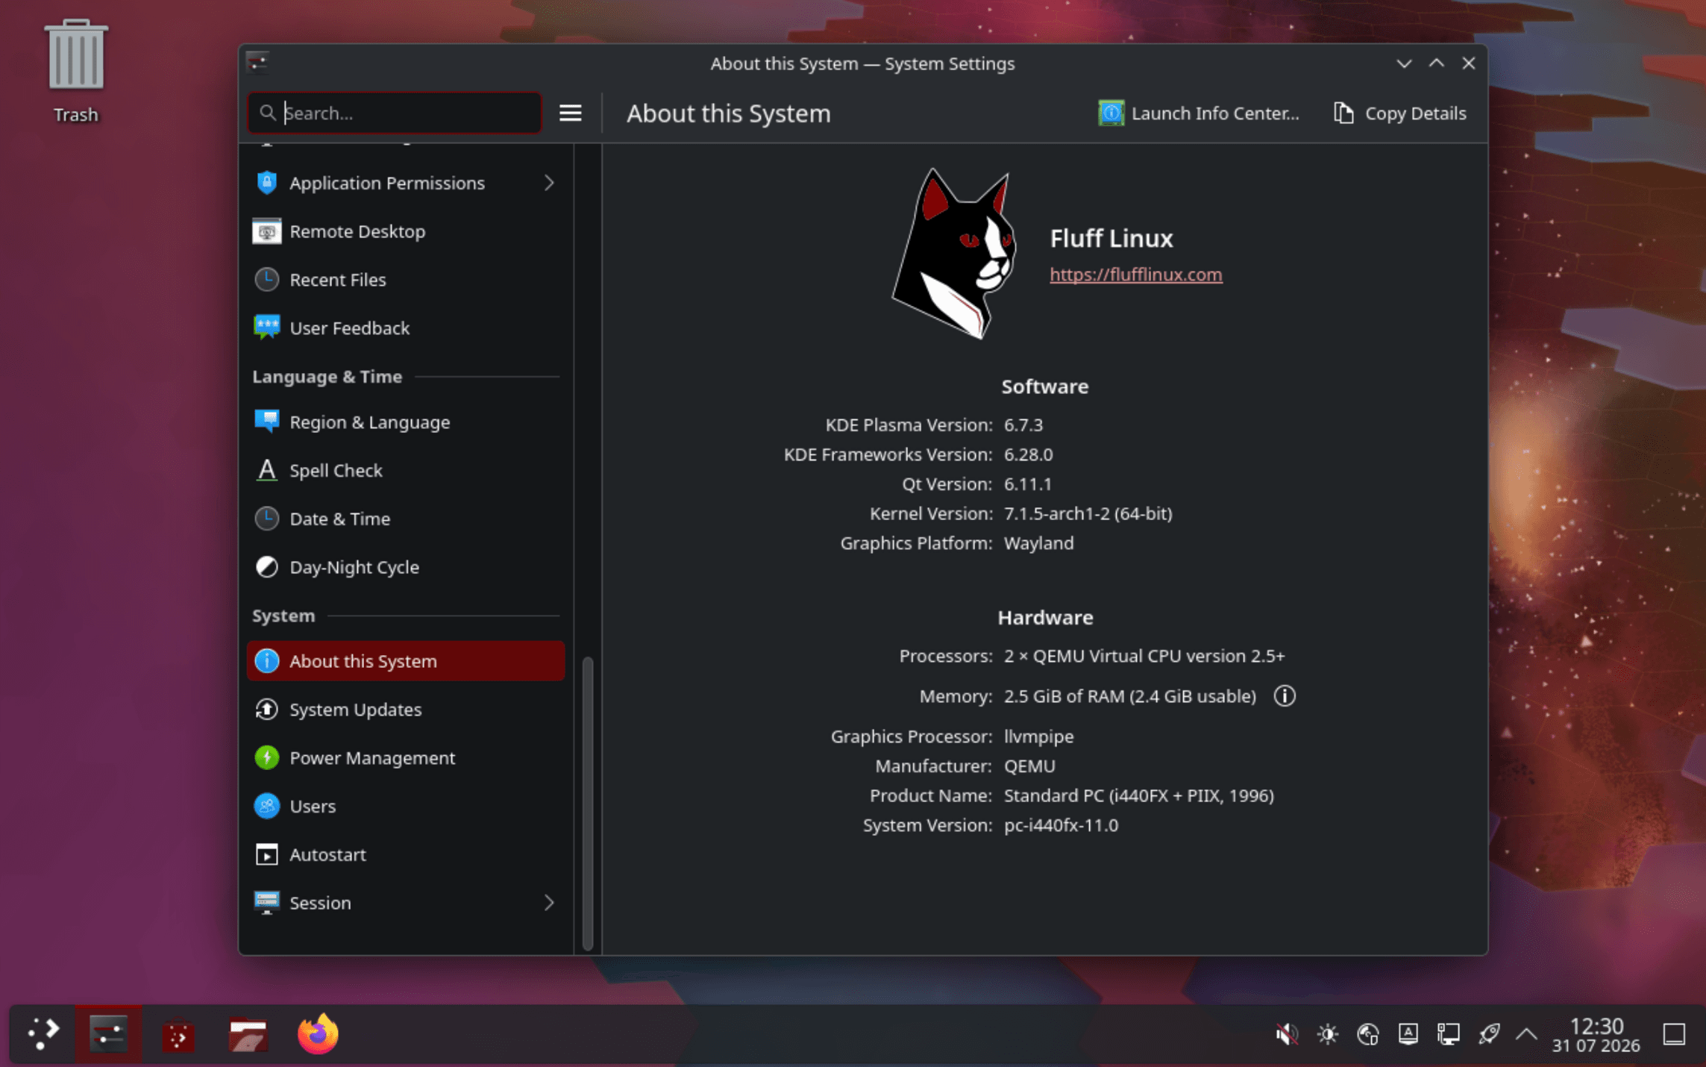Click the System Updates icon
Viewport: 1706px width, 1067px height.
pyautogui.click(x=266, y=709)
